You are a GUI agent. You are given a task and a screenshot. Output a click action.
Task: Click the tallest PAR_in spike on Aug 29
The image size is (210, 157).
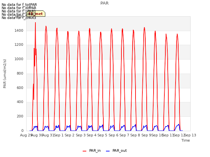pyautogui.click(x=35, y=23)
